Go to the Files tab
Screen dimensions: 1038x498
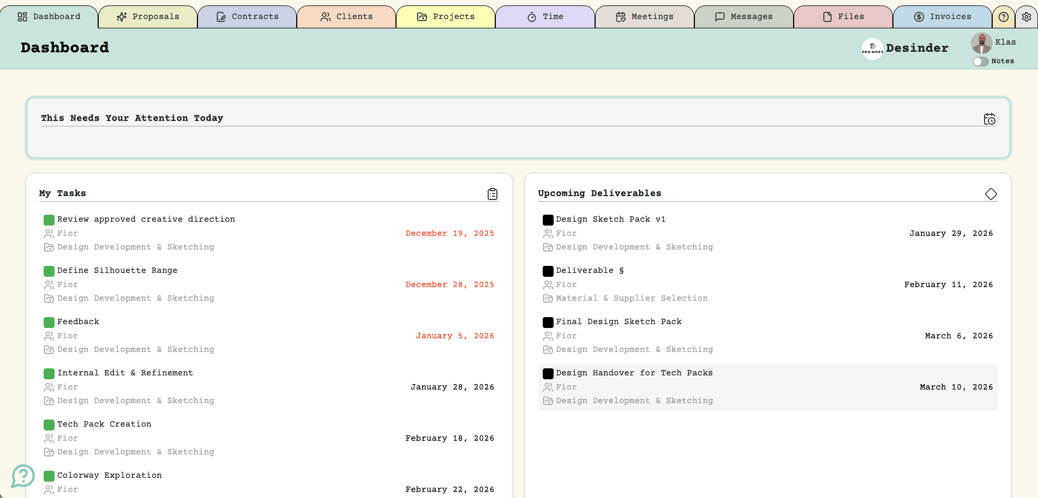[843, 16]
